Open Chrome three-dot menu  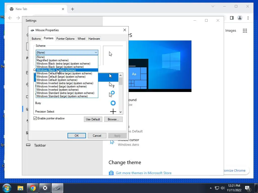coord(248,18)
